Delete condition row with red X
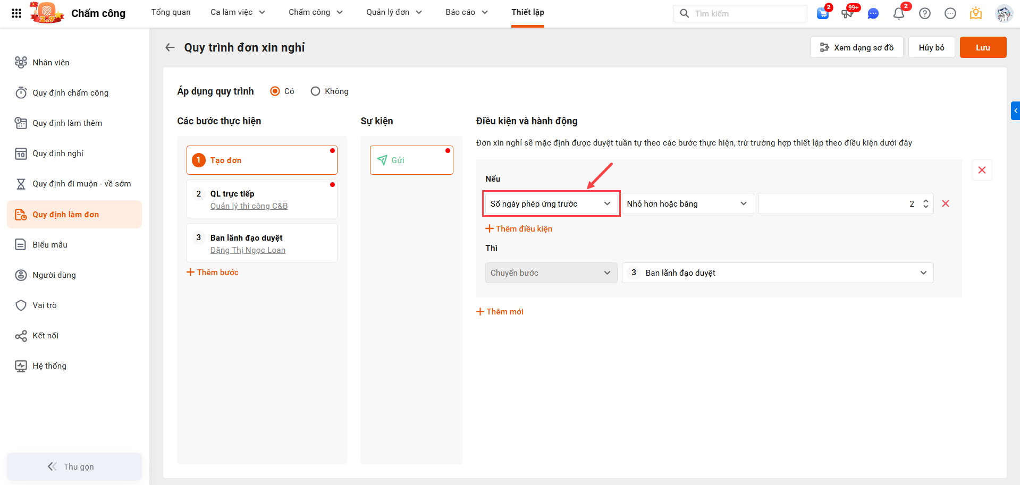The height and width of the screenshot is (485, 1020). (946, 203)
